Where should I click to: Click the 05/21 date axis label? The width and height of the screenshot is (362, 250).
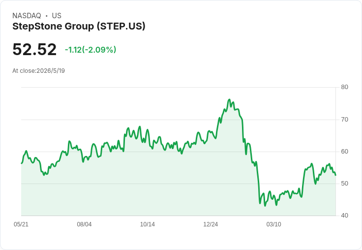coord(21,224)
